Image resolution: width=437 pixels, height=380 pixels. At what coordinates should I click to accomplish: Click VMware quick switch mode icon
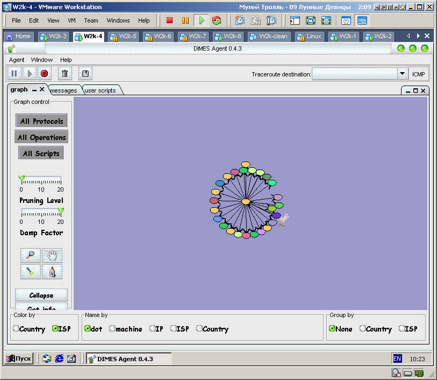pyautogui.click(x=326, y=20)
